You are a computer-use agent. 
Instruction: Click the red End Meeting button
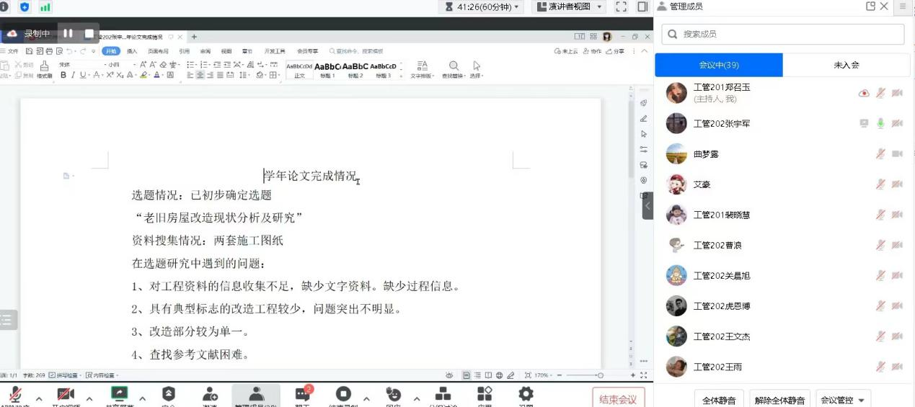point(618,398)
